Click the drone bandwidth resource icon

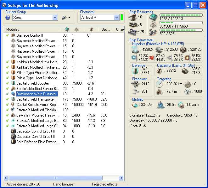pyautogui.click(x=153, y=32)
